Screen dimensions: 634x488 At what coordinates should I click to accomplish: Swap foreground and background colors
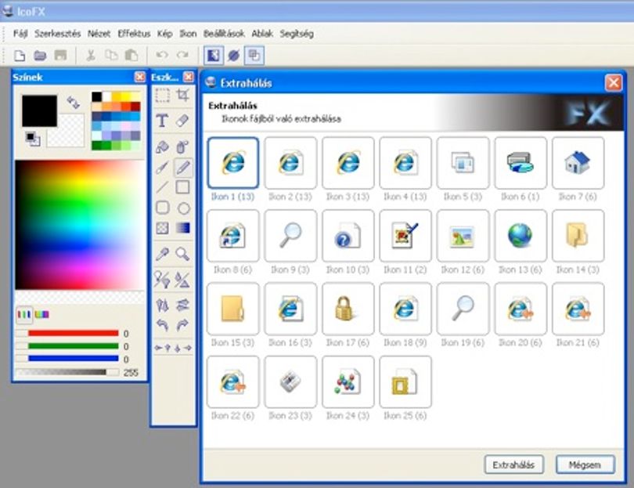click(74, 103)
